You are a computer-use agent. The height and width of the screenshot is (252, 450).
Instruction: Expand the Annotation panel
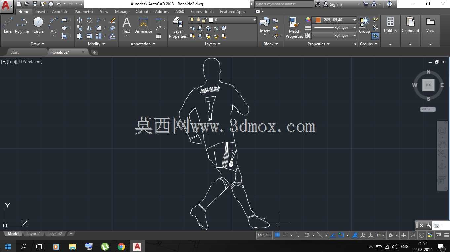click(x=143, y=44)
